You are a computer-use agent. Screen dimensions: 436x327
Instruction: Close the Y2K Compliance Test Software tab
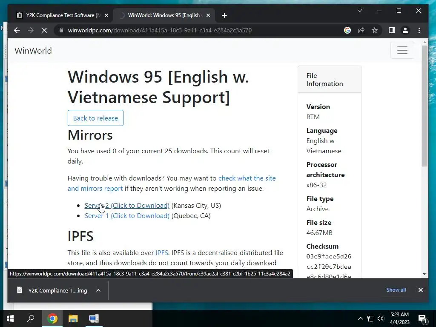(106, 15)
